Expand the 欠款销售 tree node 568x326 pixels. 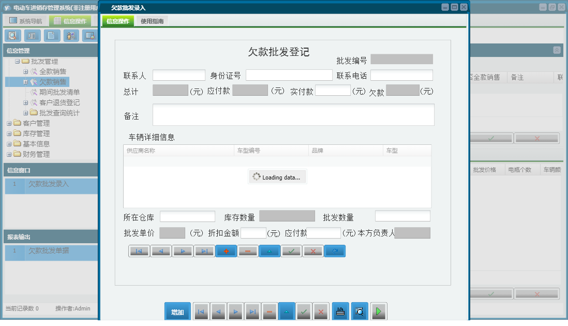[x=25, y=82]
